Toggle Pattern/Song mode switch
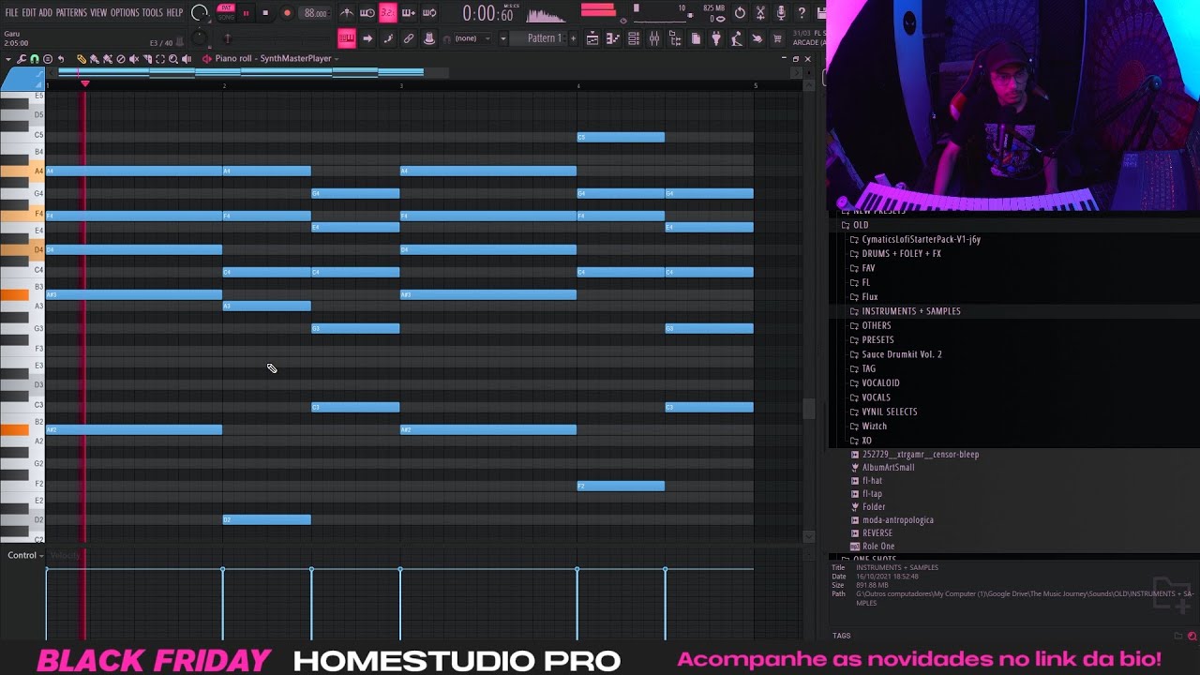This screenshot has width=1200, height=675. pyautogui.click(x=226, y=13)
